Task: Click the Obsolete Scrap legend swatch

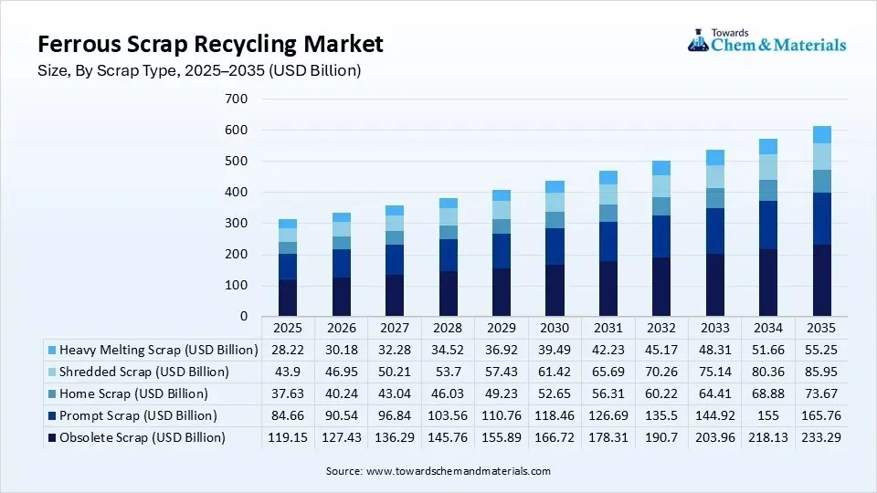Action: (x=52, y=437)
